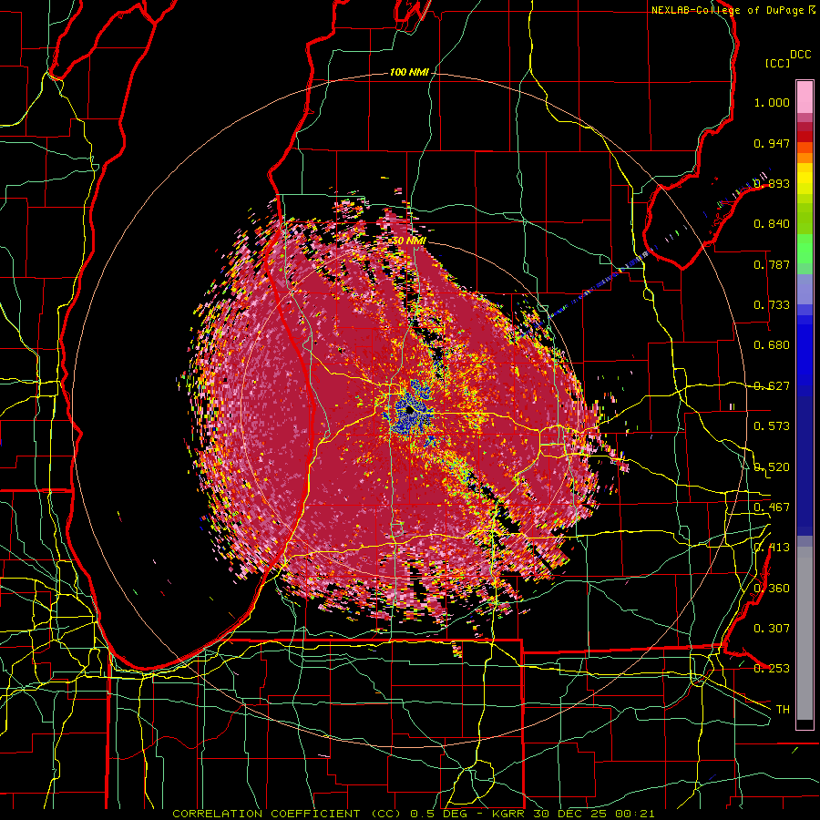Select the 0.627 scale value

tap(772, 386)
